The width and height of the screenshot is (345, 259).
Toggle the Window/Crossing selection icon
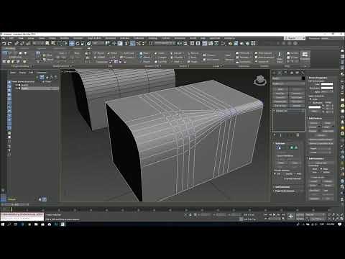(x=65, y=43)
